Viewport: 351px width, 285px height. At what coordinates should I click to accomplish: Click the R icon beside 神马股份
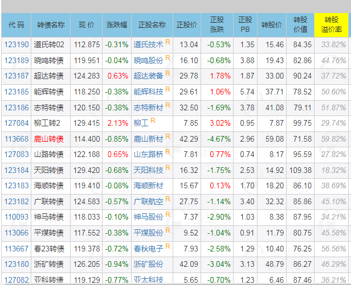(x=168, y=214)
